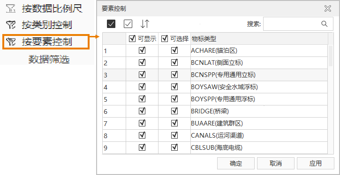Toggle the 可选择 header checkbox
This screenshot has width=340, height=175.
pos(164,39)
